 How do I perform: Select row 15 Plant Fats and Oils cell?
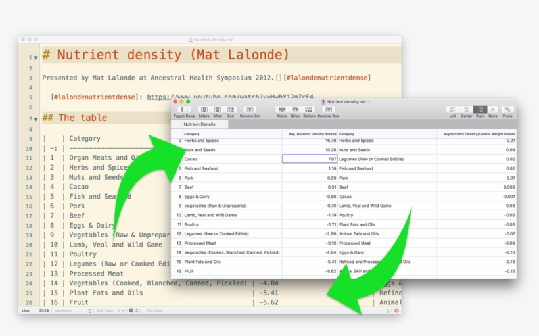point(233,262)
